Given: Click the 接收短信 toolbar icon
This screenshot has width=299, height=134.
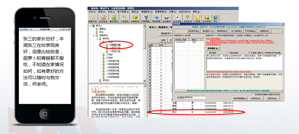Looking at the screenshot, I should pos(114,18).
